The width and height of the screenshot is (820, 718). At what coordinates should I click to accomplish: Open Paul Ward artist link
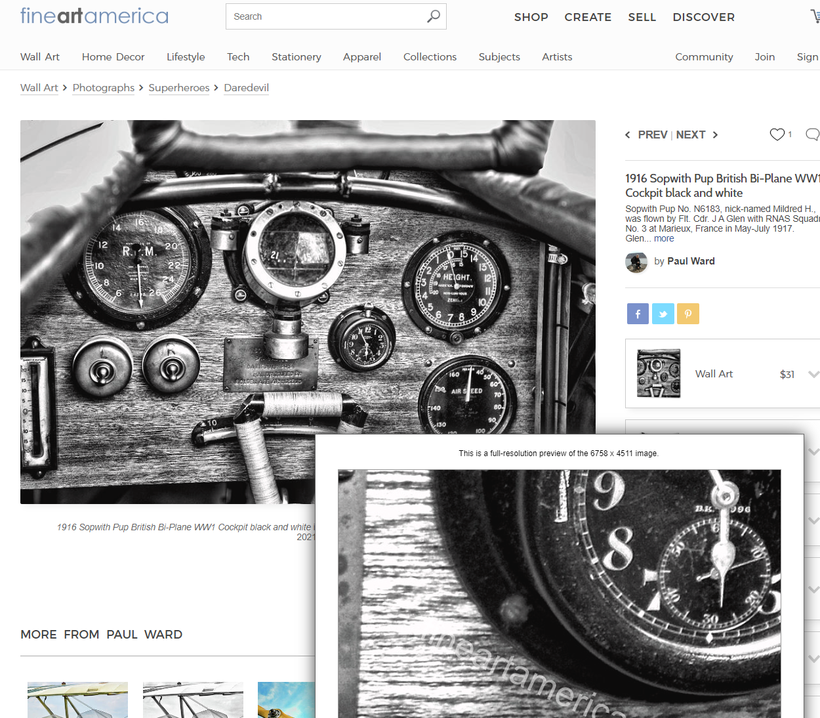[691, 261]
